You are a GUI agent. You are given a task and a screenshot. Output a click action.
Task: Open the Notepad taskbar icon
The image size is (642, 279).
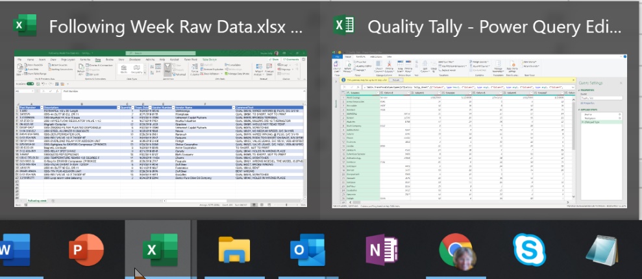(602, 250)
